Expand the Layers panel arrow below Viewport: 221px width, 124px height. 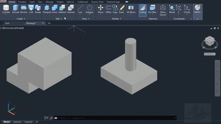[198, 19]
